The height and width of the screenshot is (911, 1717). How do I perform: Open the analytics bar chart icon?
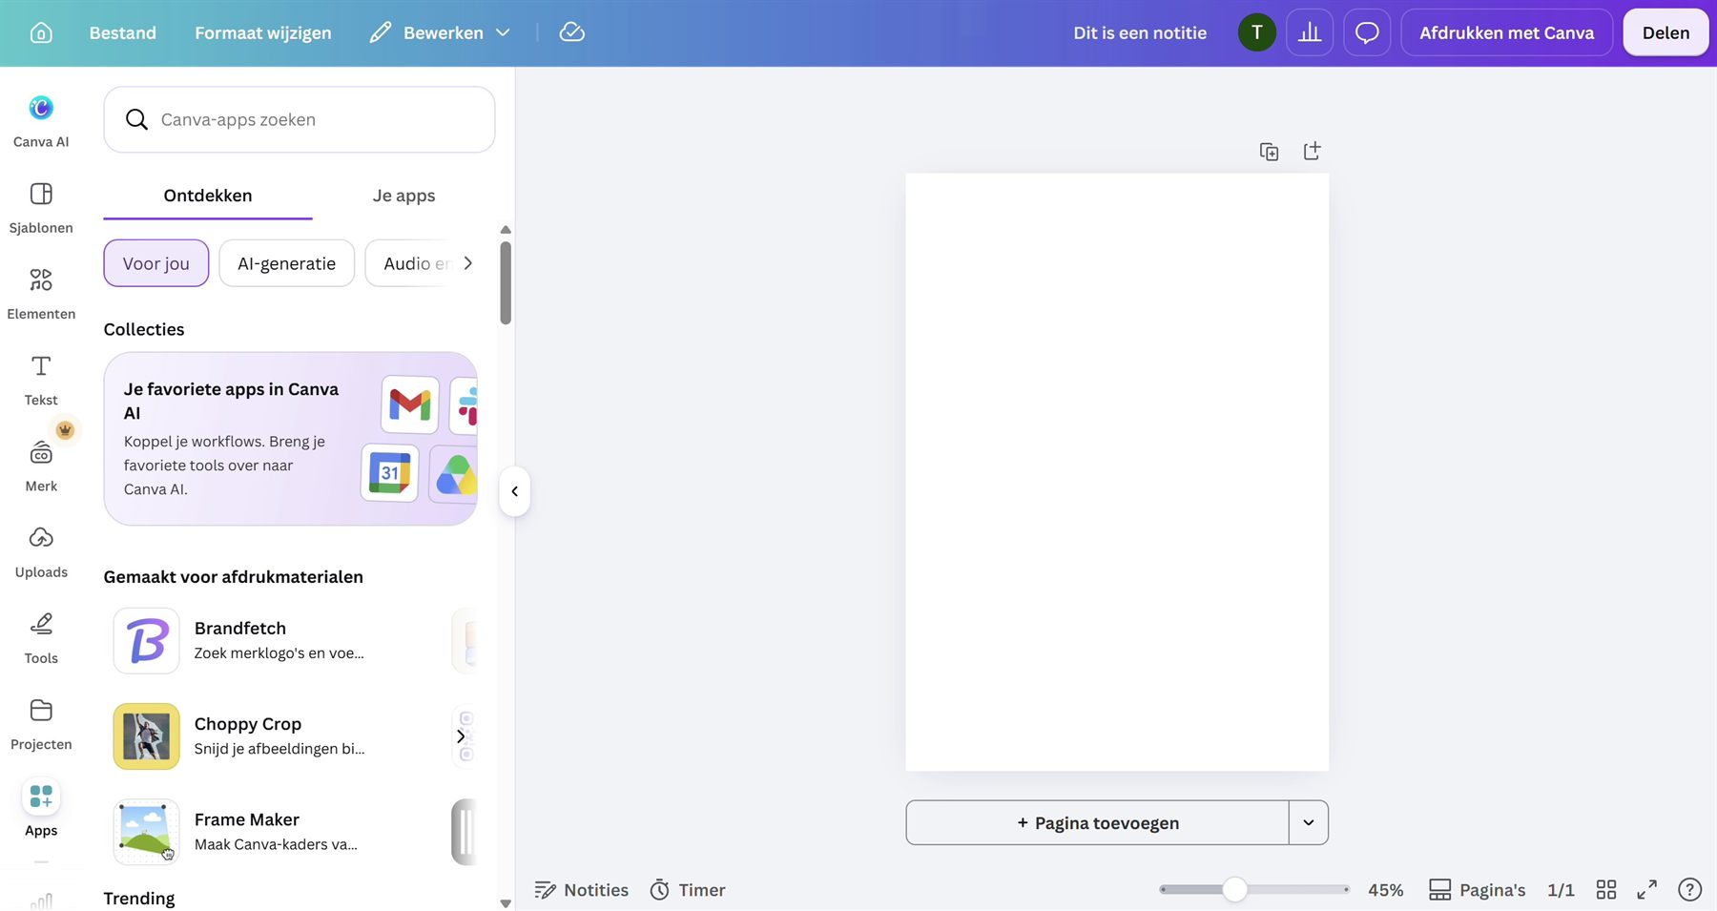pos(1310,32)
